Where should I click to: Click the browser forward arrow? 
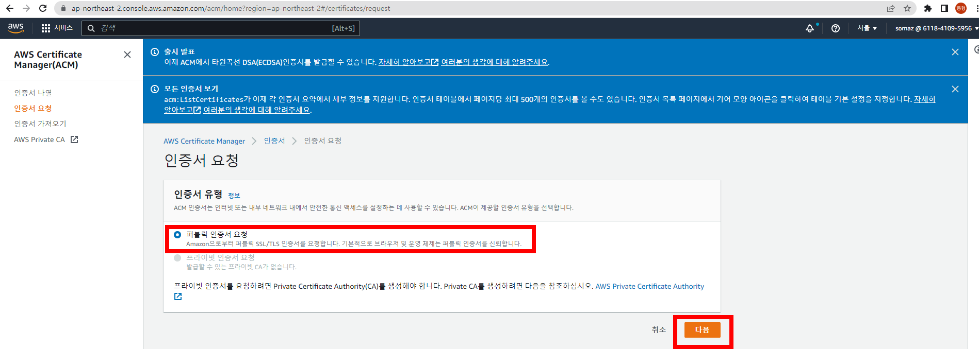(26, 8)
